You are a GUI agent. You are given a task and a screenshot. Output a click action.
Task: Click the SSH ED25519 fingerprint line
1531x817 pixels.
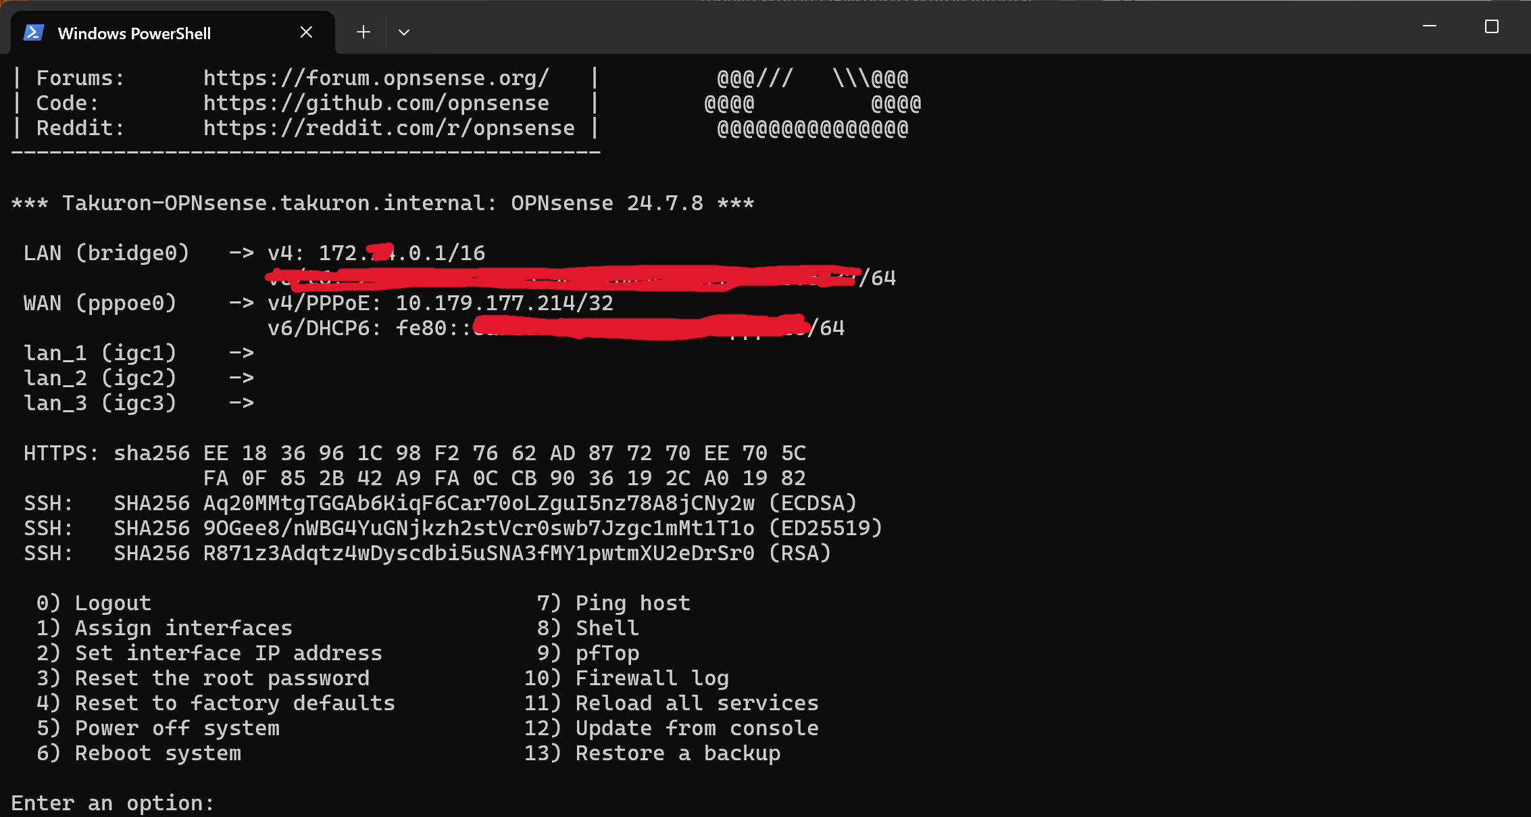(453, 528)
